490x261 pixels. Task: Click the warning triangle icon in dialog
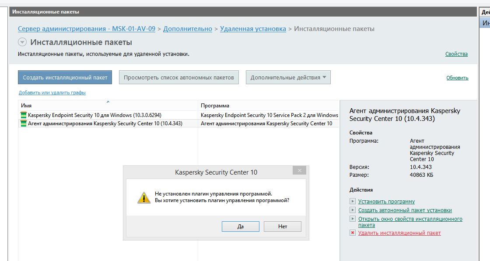(144, 198)
